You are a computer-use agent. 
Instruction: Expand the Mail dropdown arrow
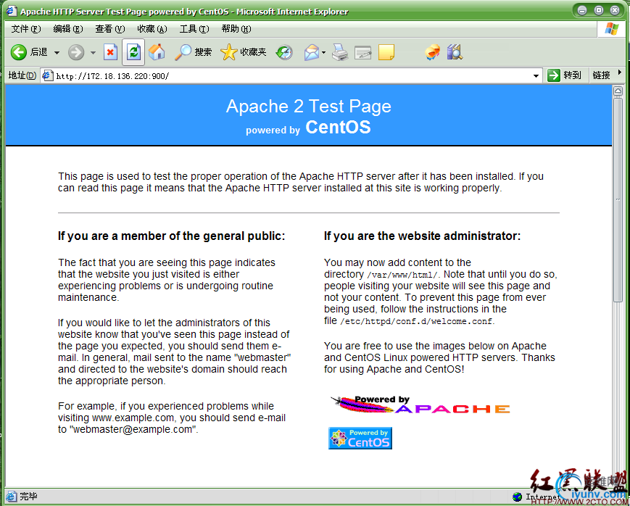pos(323,53)
